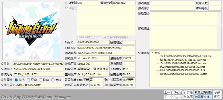Click the 文件大小 24.82 GB field
The image size is (223, 100).
tap(38, 69)
